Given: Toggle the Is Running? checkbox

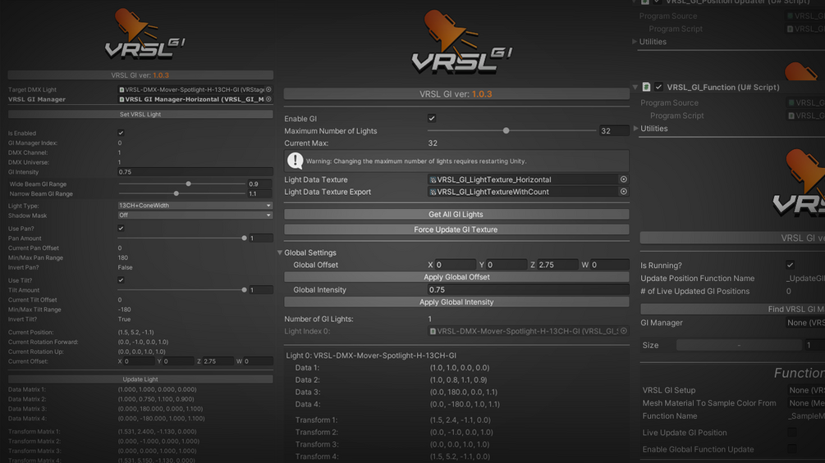Looking at the screenshot, I should point(790,265).
